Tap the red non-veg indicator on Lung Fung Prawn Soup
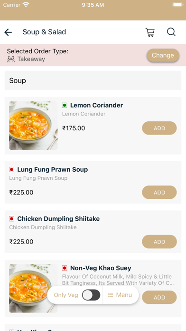Viewport: 186px width, 331px height. coord(11,169)
